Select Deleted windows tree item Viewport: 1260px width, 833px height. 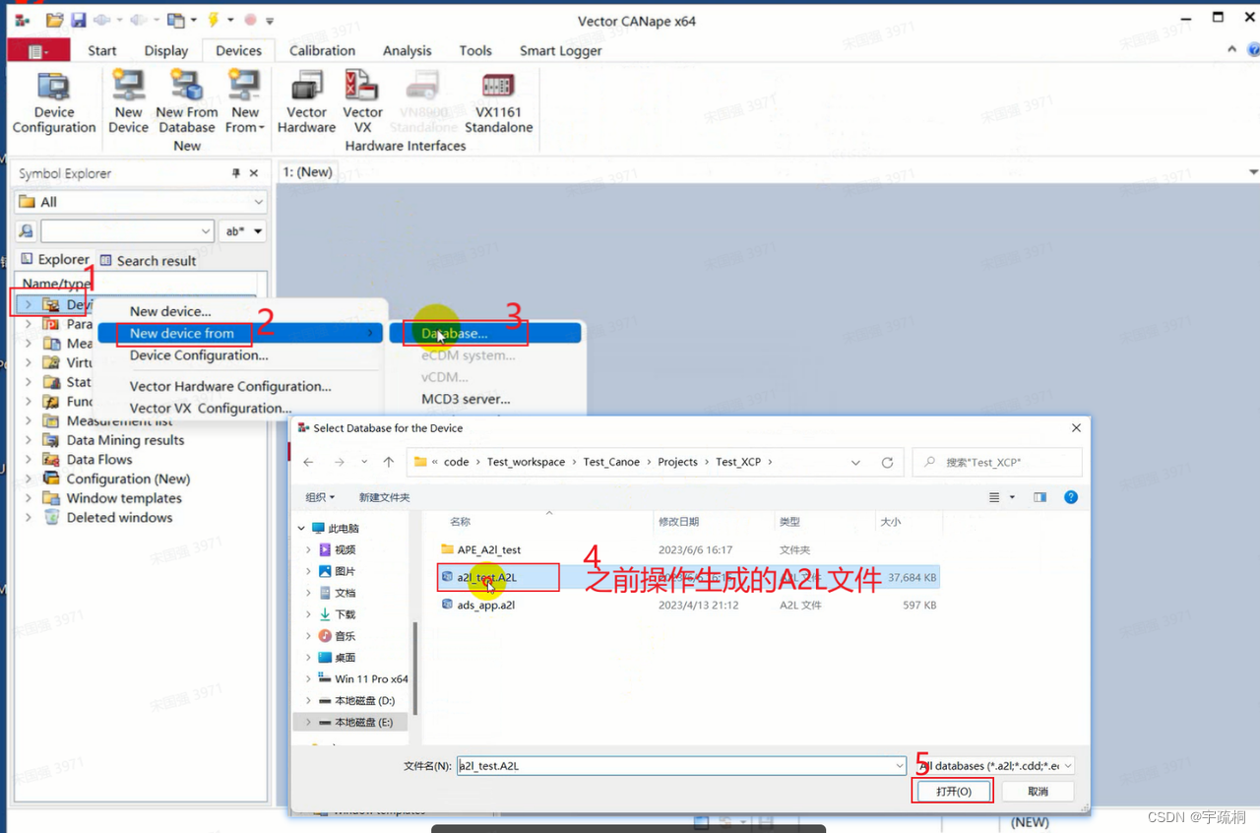coord(119,518)
